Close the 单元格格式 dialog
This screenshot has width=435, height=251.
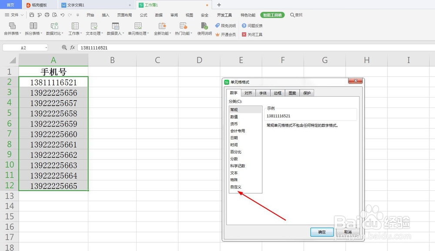point(355,81)
